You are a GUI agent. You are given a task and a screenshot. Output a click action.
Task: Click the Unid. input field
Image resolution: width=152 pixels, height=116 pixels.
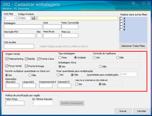point(52,27)
